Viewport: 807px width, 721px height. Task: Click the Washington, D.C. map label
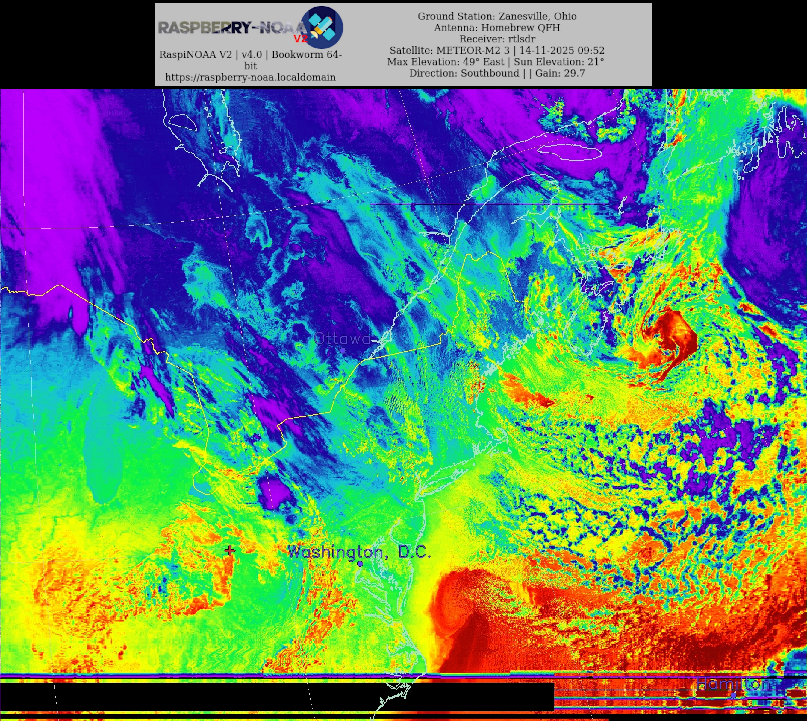tap(359, 552)
